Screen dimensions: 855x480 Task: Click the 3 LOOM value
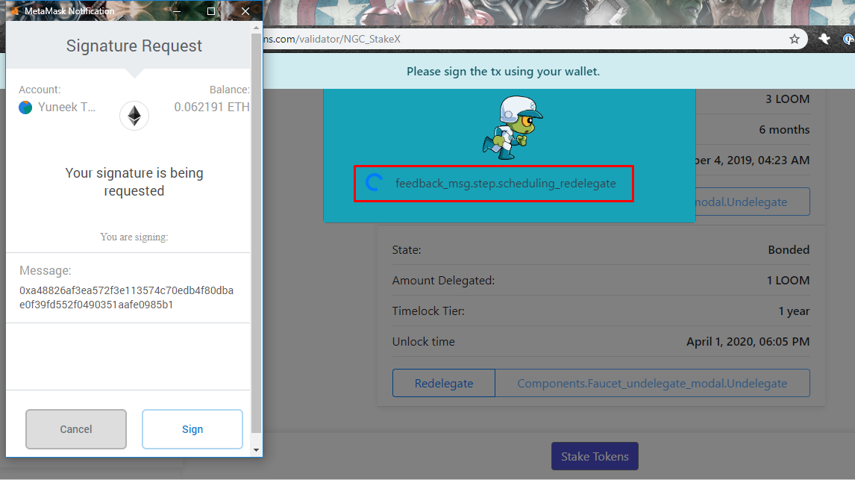787,99
